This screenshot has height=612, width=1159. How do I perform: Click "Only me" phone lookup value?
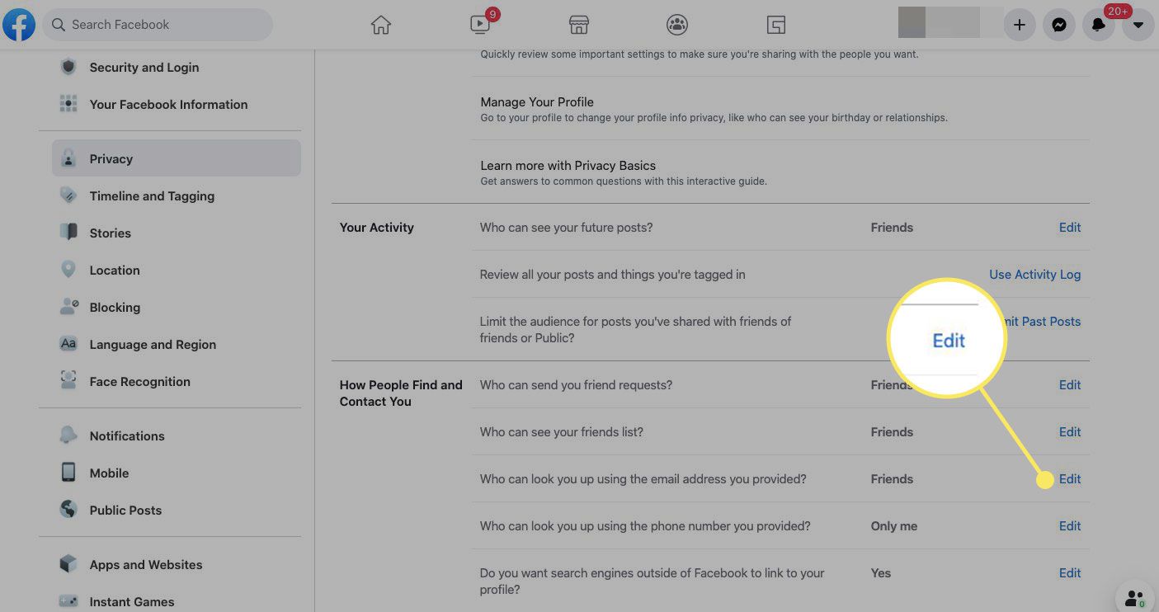point(894,526)
